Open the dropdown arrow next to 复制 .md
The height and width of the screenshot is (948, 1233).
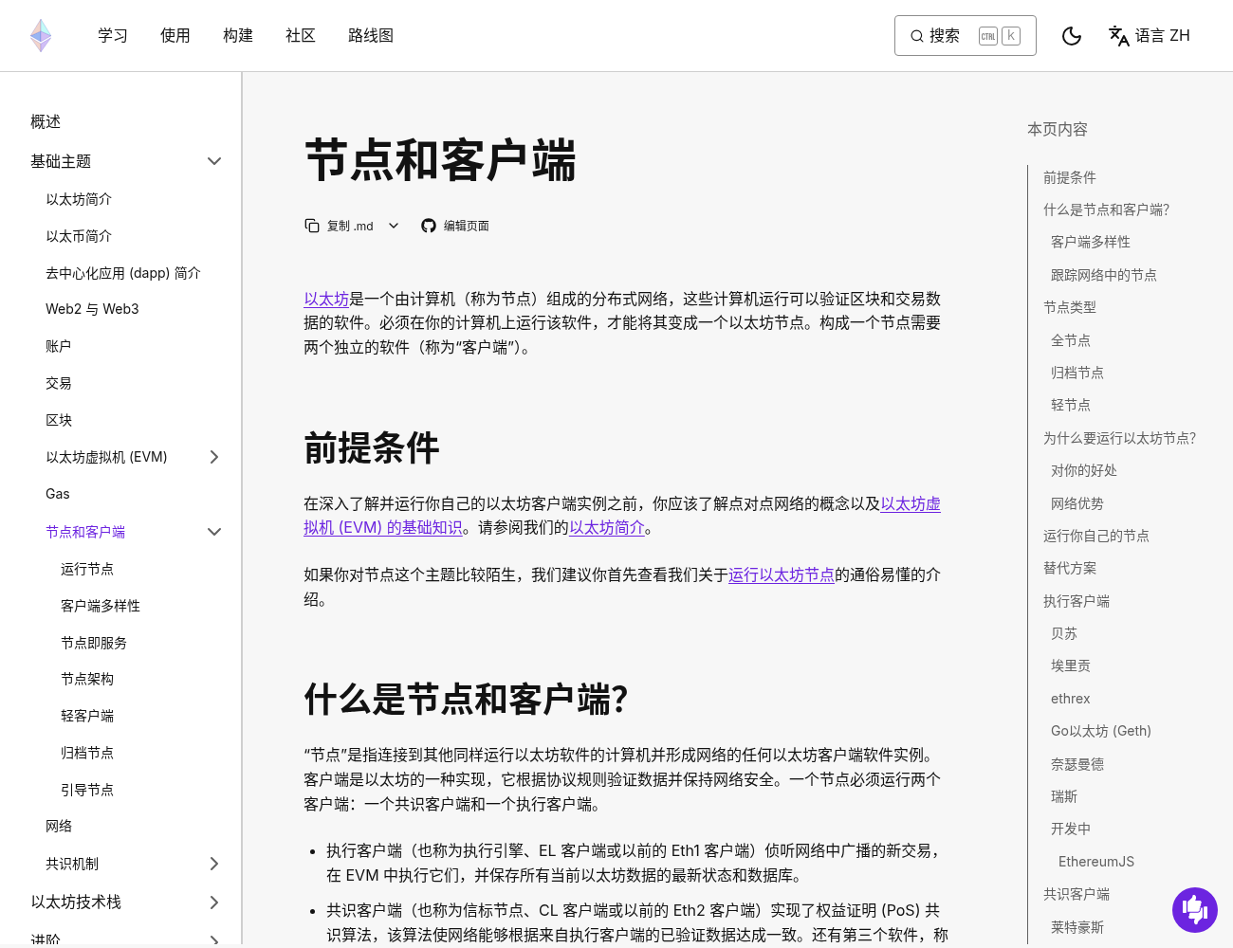[394, 226]
